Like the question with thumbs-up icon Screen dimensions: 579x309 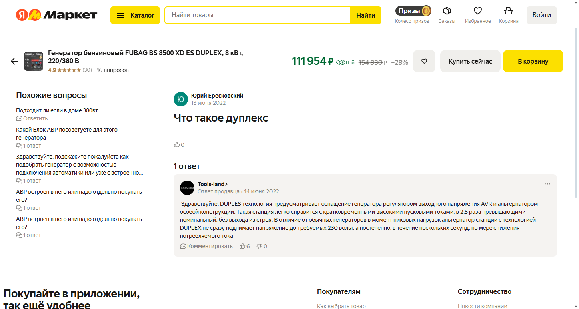[177, 145]
